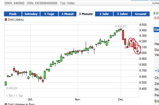The width and height of the screenshot is (159, 105).
Task: Click the DAX Volumen legend swatch
Action: click(x=6, y=104)
